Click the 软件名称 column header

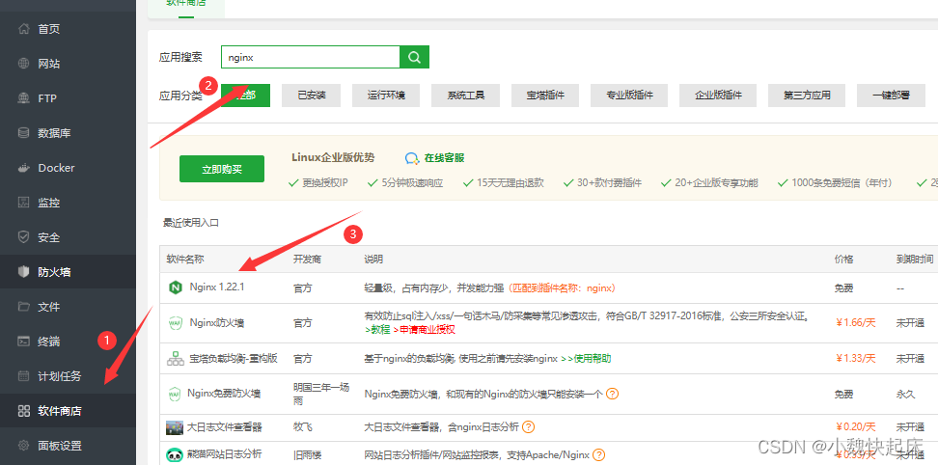click(x=185, y=260)
